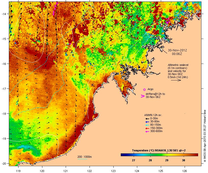Click the colorbar tick label 30

(x=183, y=160)
